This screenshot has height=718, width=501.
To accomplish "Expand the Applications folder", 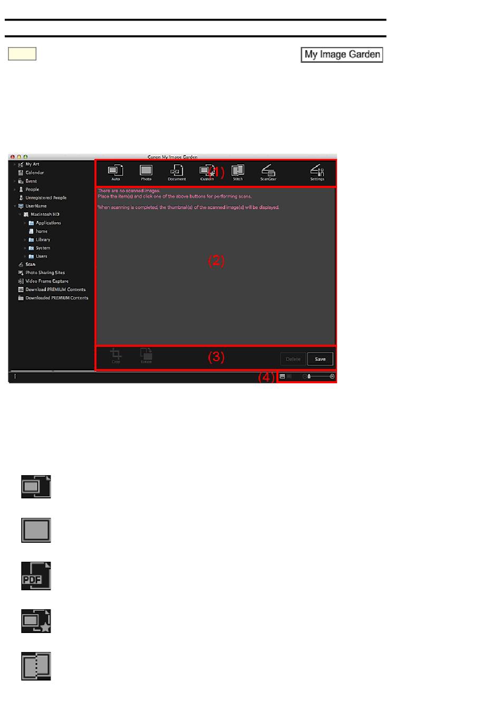I will (25, 223).
